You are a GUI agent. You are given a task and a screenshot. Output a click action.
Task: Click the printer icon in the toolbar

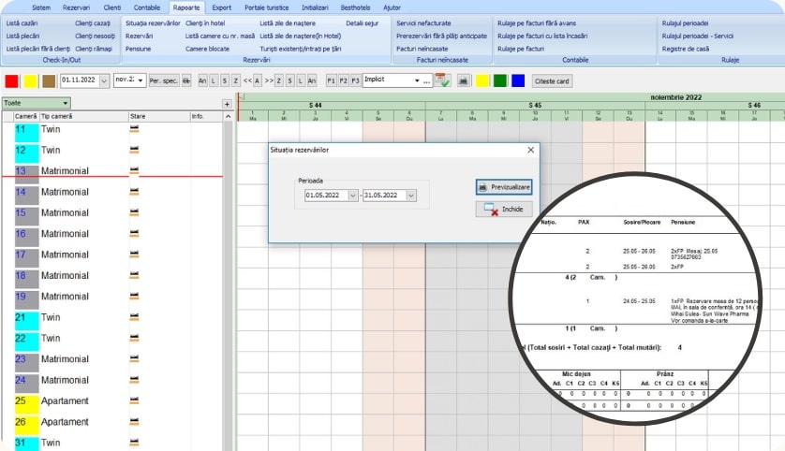click(x=462, y=80)
